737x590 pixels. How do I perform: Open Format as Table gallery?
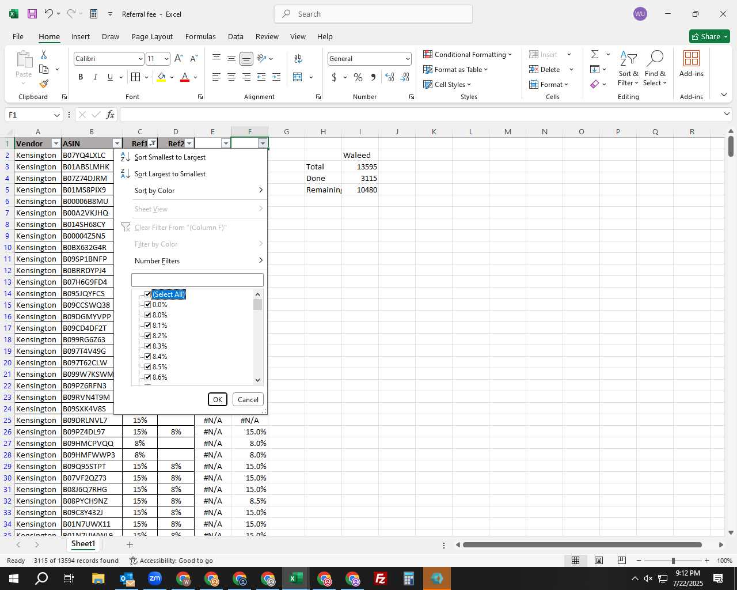[455, 69]
